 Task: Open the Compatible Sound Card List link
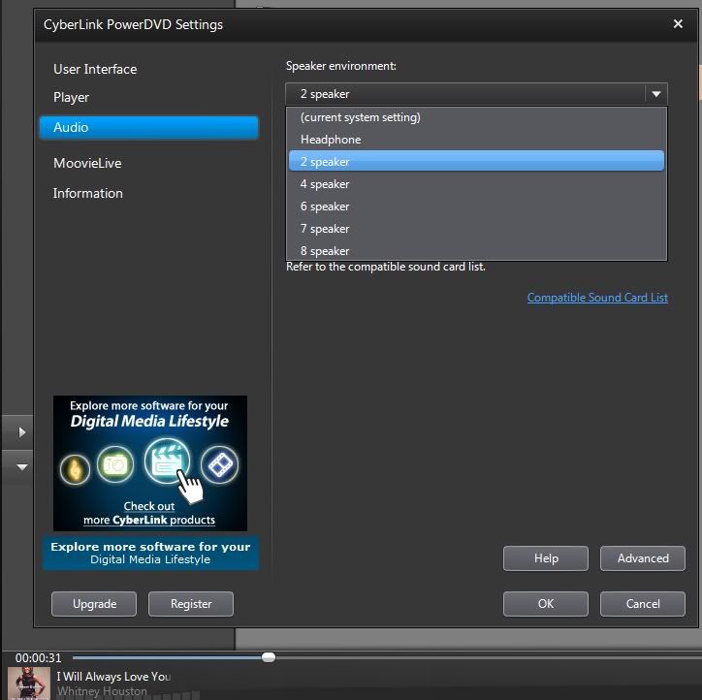[597, 298]
